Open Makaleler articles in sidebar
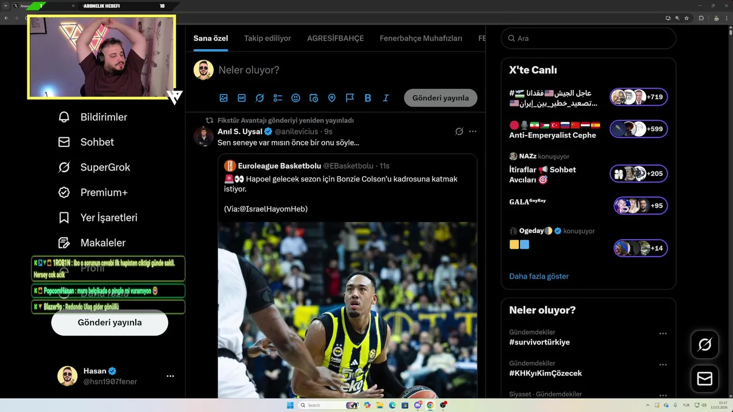Image resolution: width=733 pixels, height=412 pixels. (92, 243)
